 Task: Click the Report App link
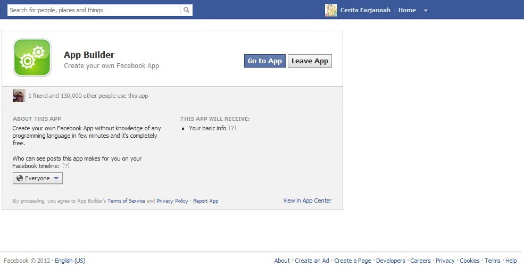coord(205,201)
